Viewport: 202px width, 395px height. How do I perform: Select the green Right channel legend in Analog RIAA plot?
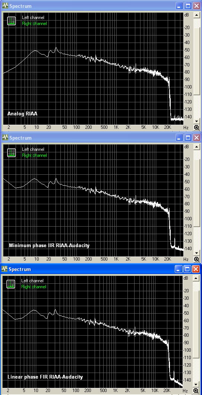[x=34, y=24]
